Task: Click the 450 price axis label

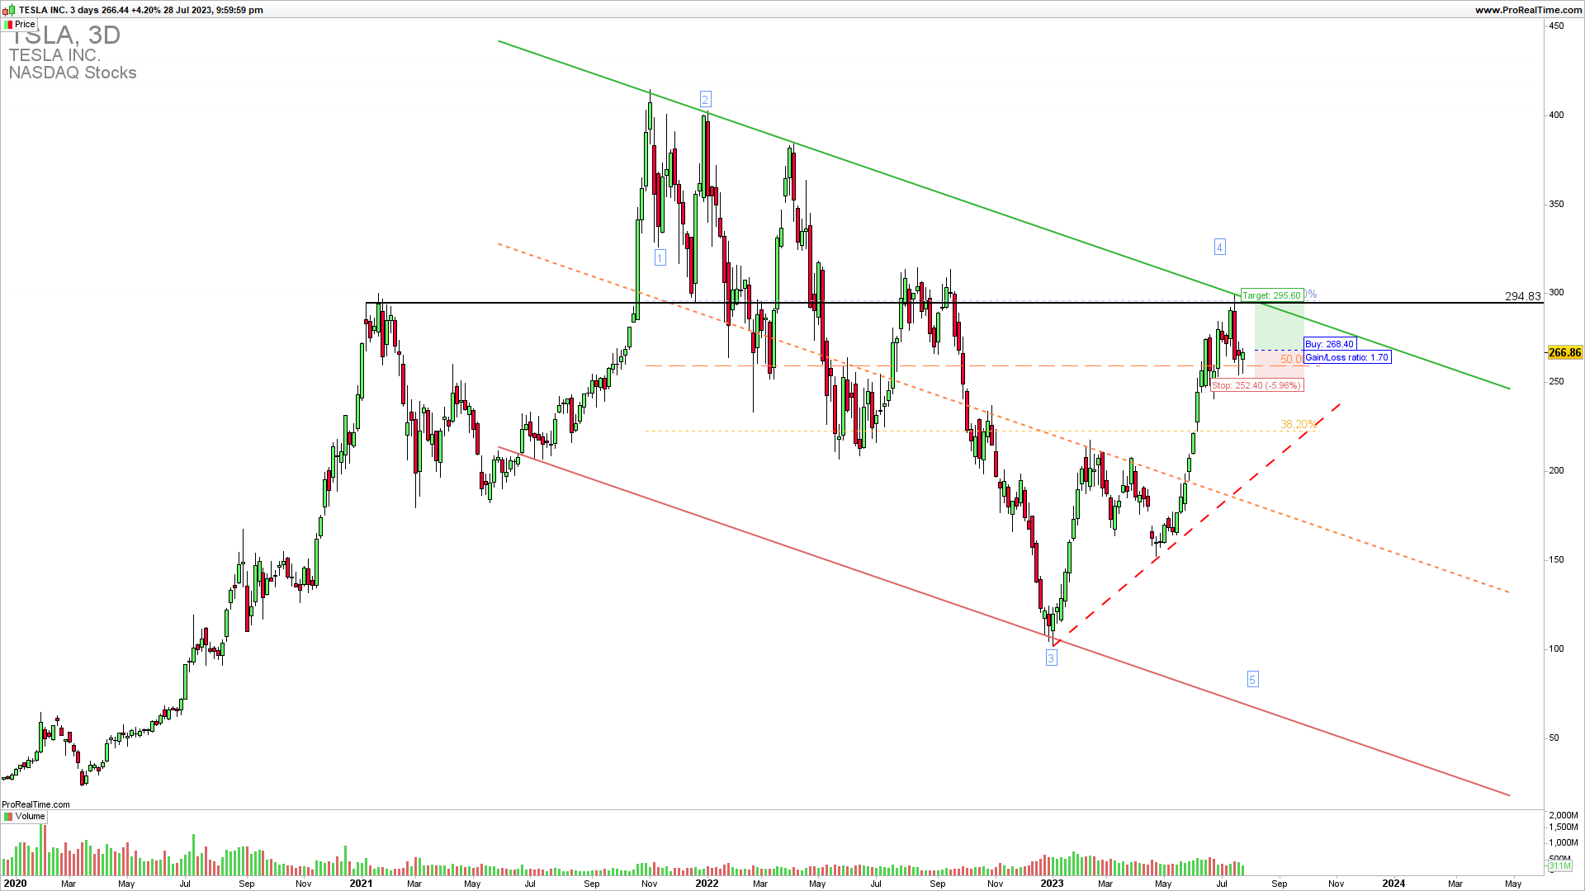Action: (x=1556, y=26)
